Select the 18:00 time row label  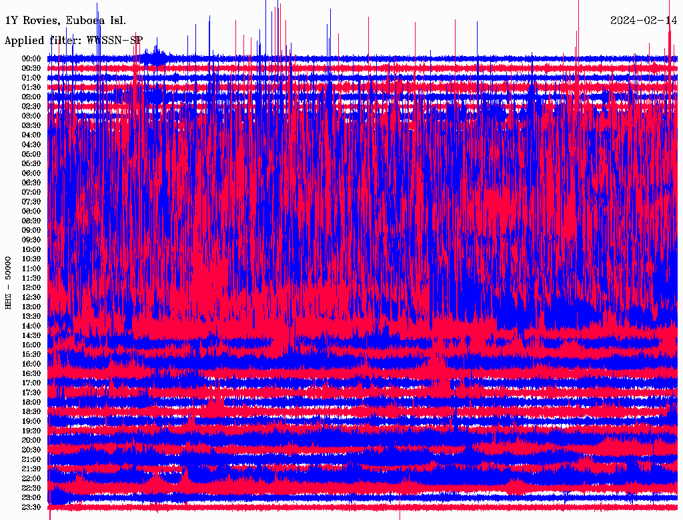[x=31, y=403]
